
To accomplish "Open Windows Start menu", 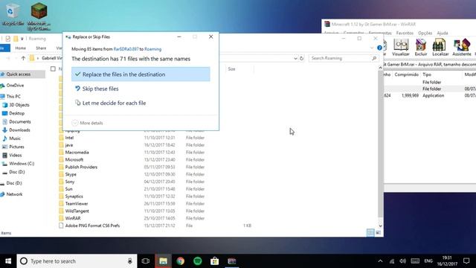I will click(x=8, y=261).
